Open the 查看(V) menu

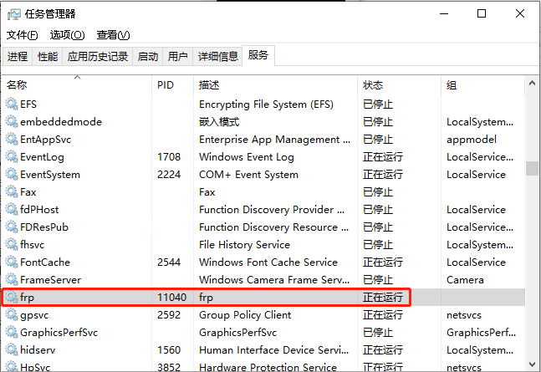coord(113,35)
